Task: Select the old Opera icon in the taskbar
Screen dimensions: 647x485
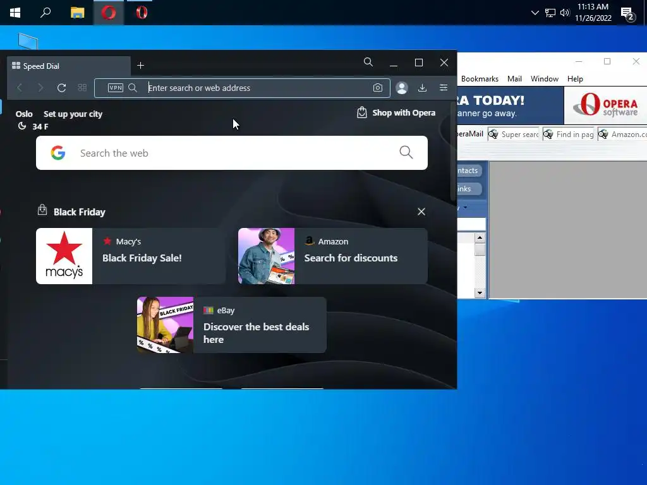Action: coord(141,13)
